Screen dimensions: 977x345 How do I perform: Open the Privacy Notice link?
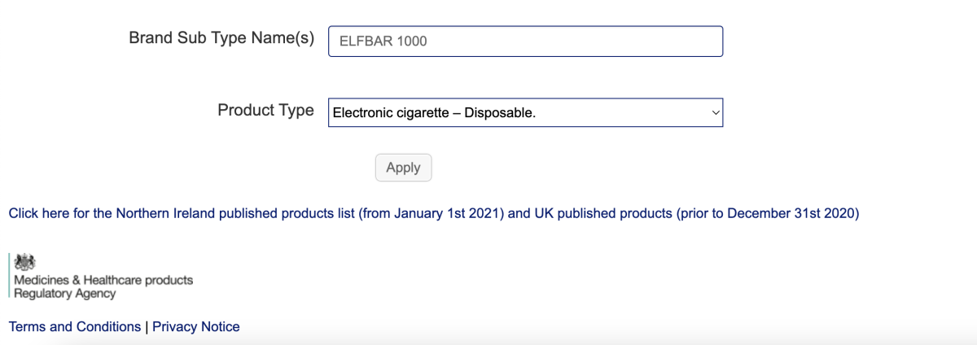pos(196,327)
